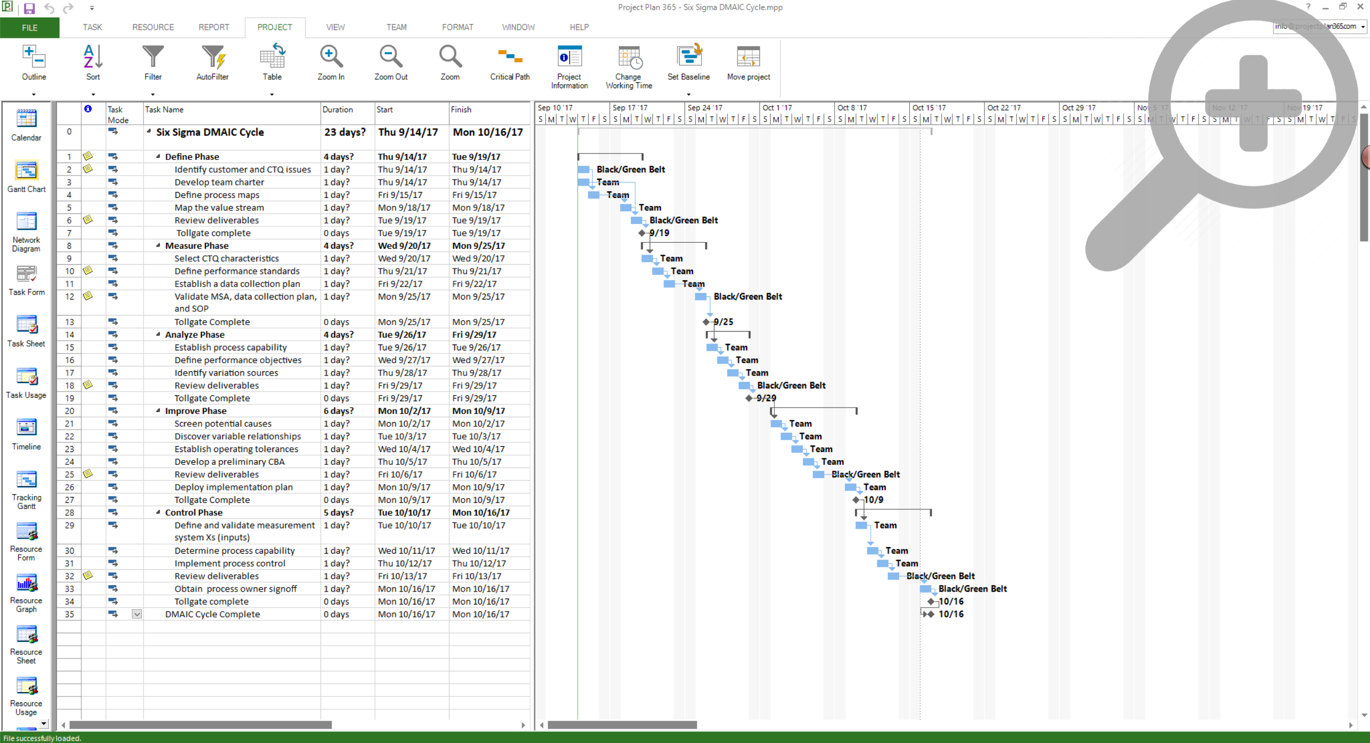Image resolution: width=1370 pixels, height=743 pixels.
Task: Collapse the Control Phase summary task
Action: pyautogui.click(x=158, y=512)
